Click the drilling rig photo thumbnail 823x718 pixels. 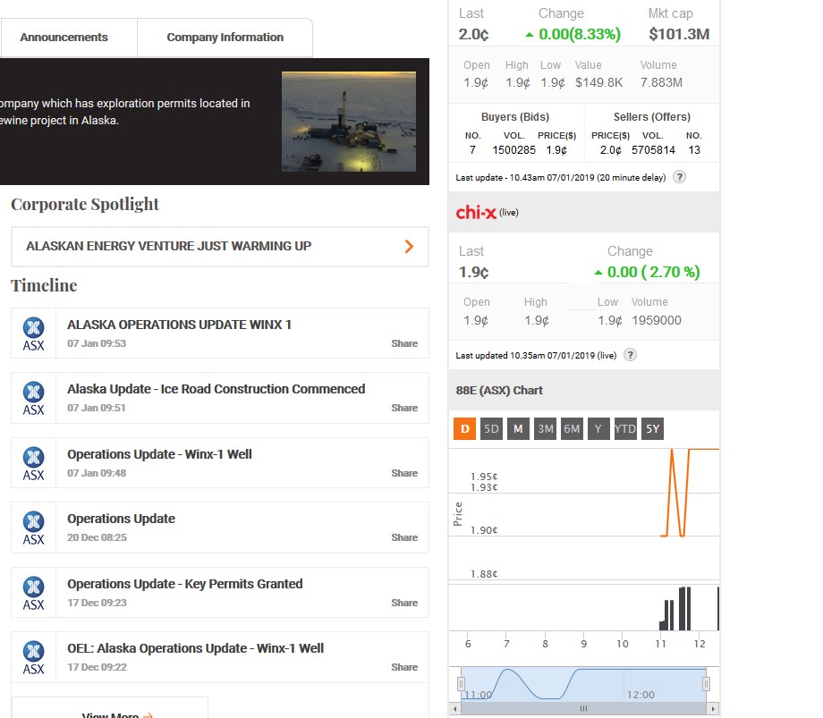(349, 122)
